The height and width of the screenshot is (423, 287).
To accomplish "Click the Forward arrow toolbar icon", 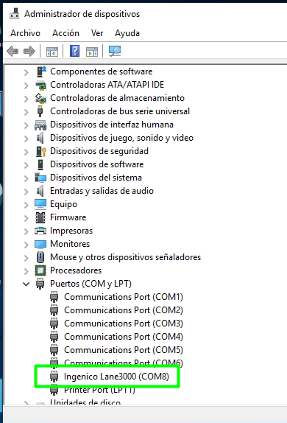I will (x=29, y=51).
